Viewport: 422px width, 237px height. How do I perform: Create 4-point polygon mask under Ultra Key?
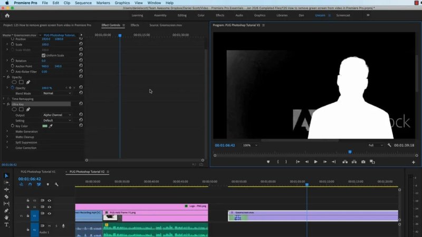pyautogui.click(x=21, y=110)
